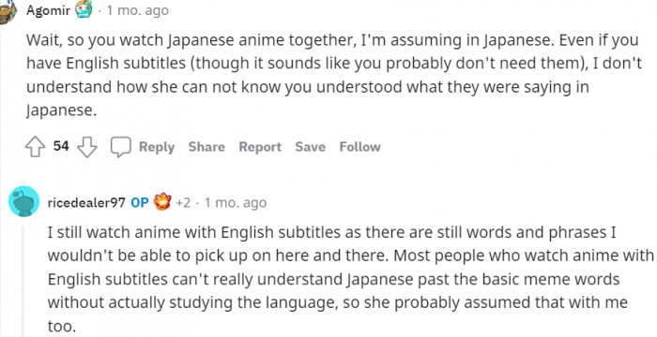Reply to Agomir's comment
This screenshot has width=657, height=337.
point(157,147)
